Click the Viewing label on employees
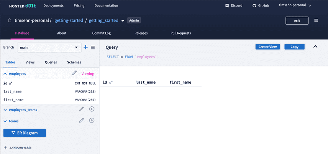328x154 pixels. click(88, 74)
